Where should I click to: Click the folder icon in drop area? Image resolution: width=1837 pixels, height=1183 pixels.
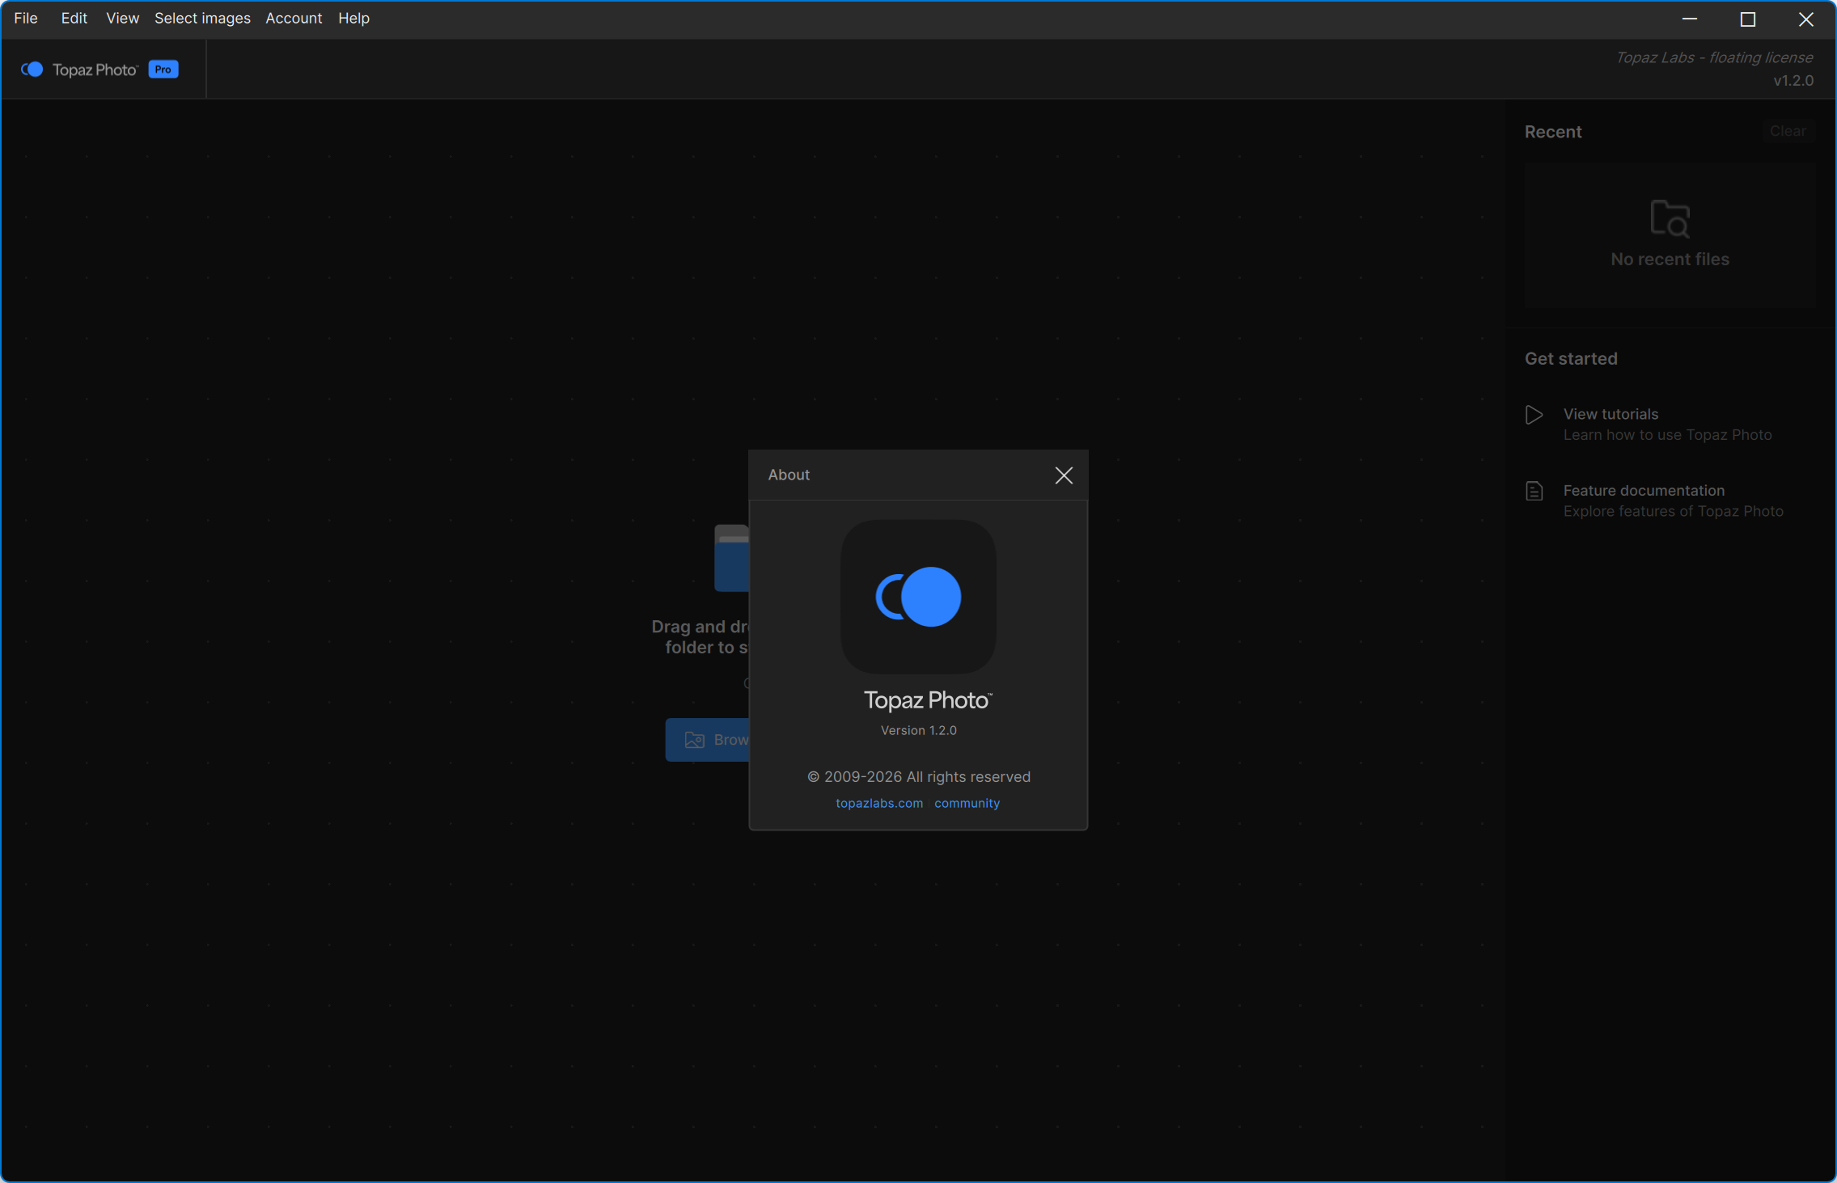[x=731, y=558]
